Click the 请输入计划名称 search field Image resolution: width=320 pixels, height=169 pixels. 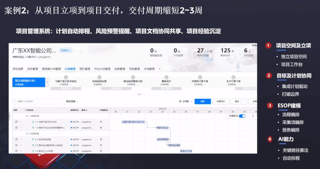pyautogui.click(x=37, y=101)
